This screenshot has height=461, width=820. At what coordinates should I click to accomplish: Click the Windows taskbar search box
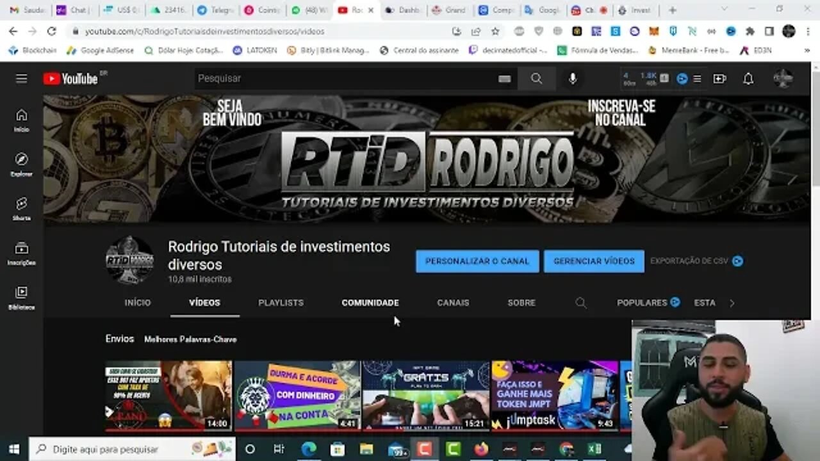[x=133, y=449]
